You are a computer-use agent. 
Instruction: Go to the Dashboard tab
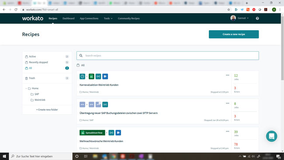69,18
